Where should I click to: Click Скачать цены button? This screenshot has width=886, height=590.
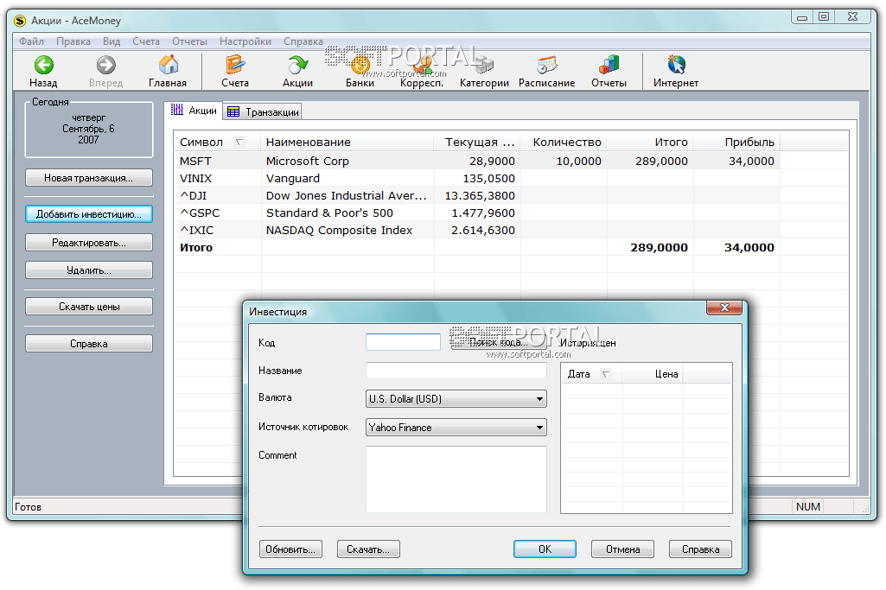89,307
